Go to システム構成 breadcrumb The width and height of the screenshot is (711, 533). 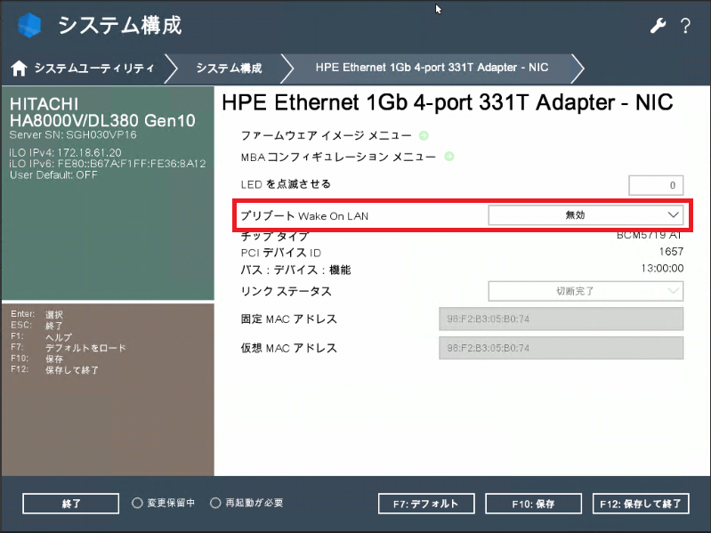tap(229, 68)
